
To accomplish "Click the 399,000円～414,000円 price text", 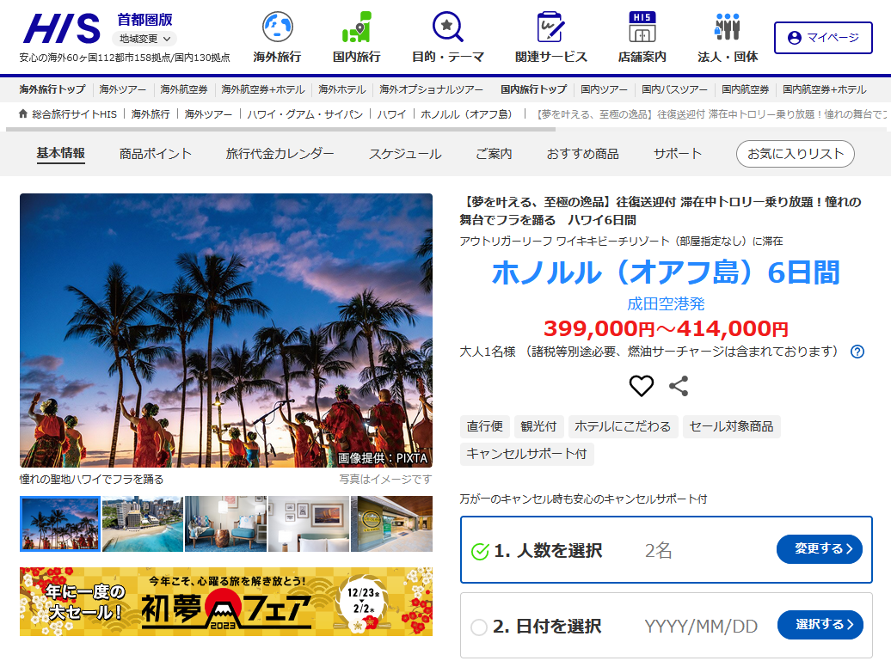I will click(666, 328).
